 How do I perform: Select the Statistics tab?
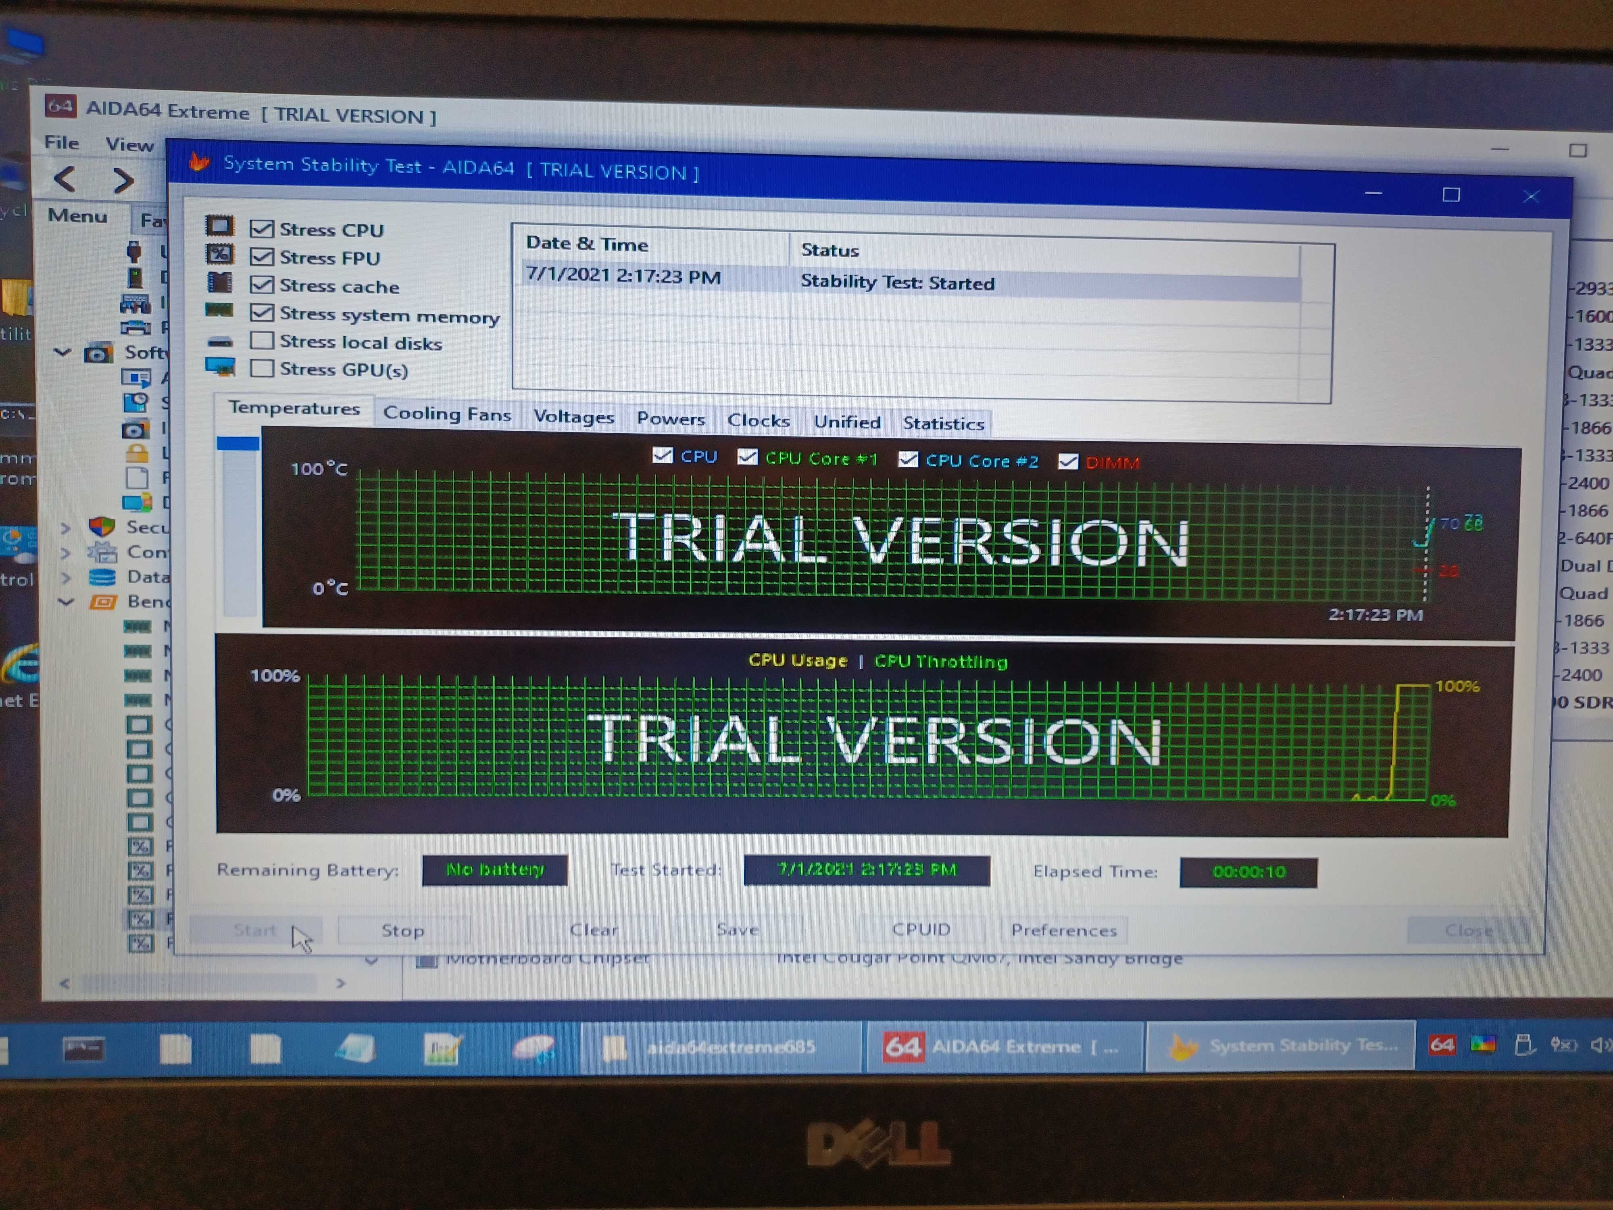tap(943, 424)
